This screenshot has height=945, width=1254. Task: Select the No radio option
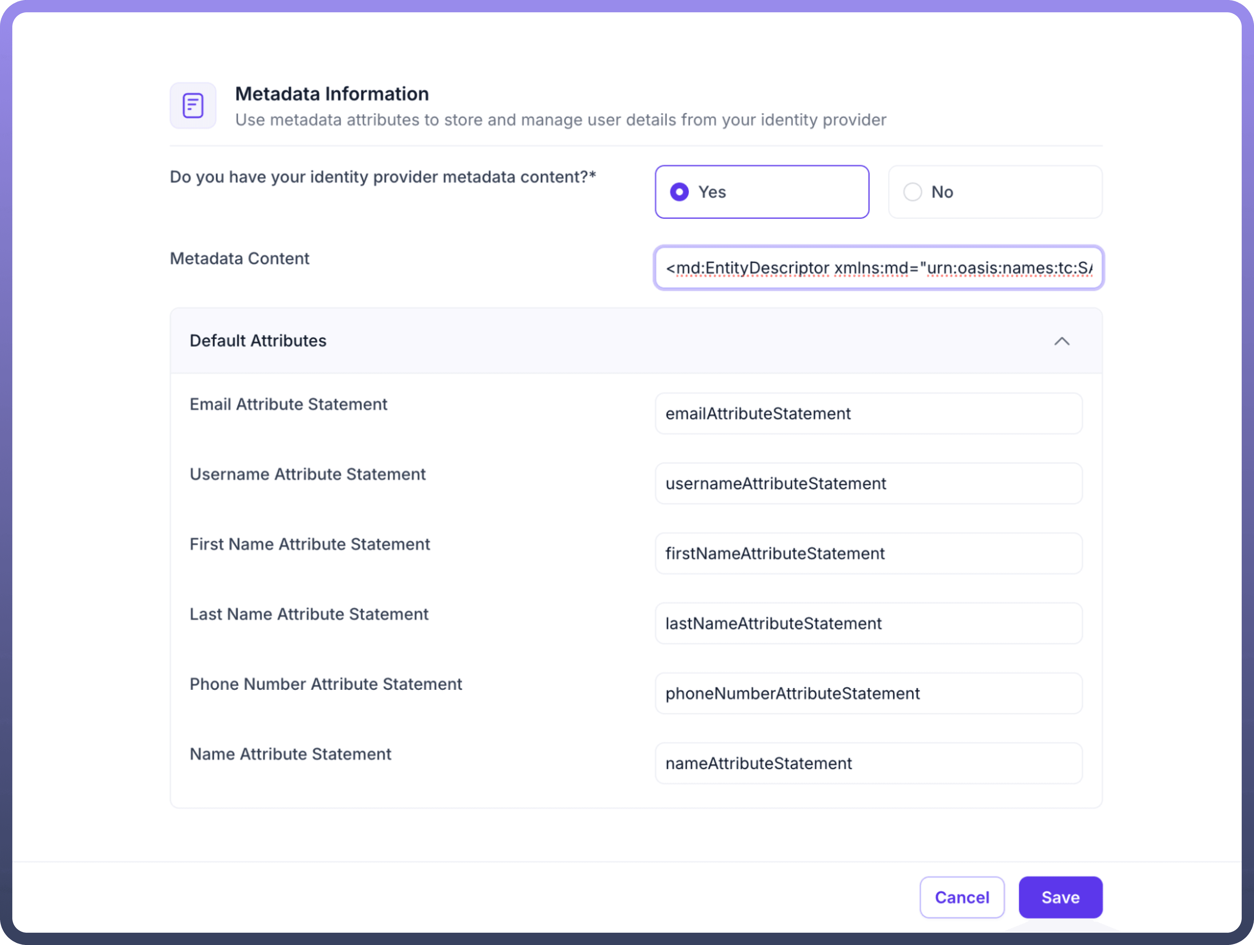pyautogui.click(x=912, y=192)
